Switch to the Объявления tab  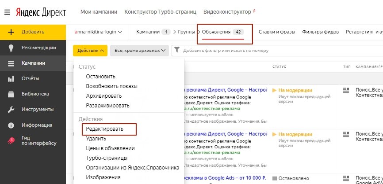tap(223, 32)
